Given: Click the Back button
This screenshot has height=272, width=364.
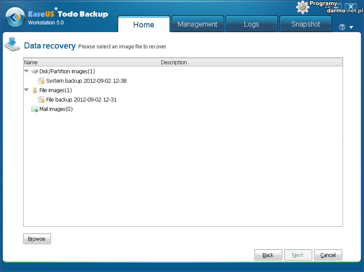Looking at the screenshot, I should tap(268, 255).
